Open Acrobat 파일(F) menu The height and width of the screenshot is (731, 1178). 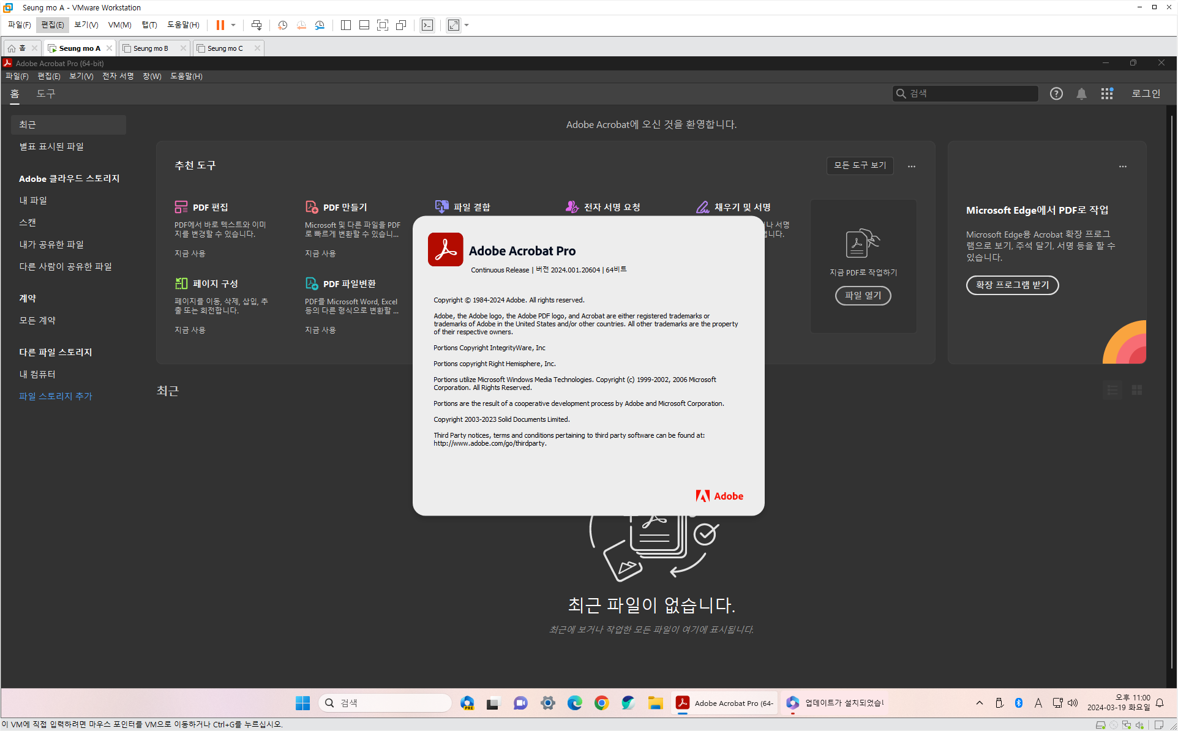17,76
